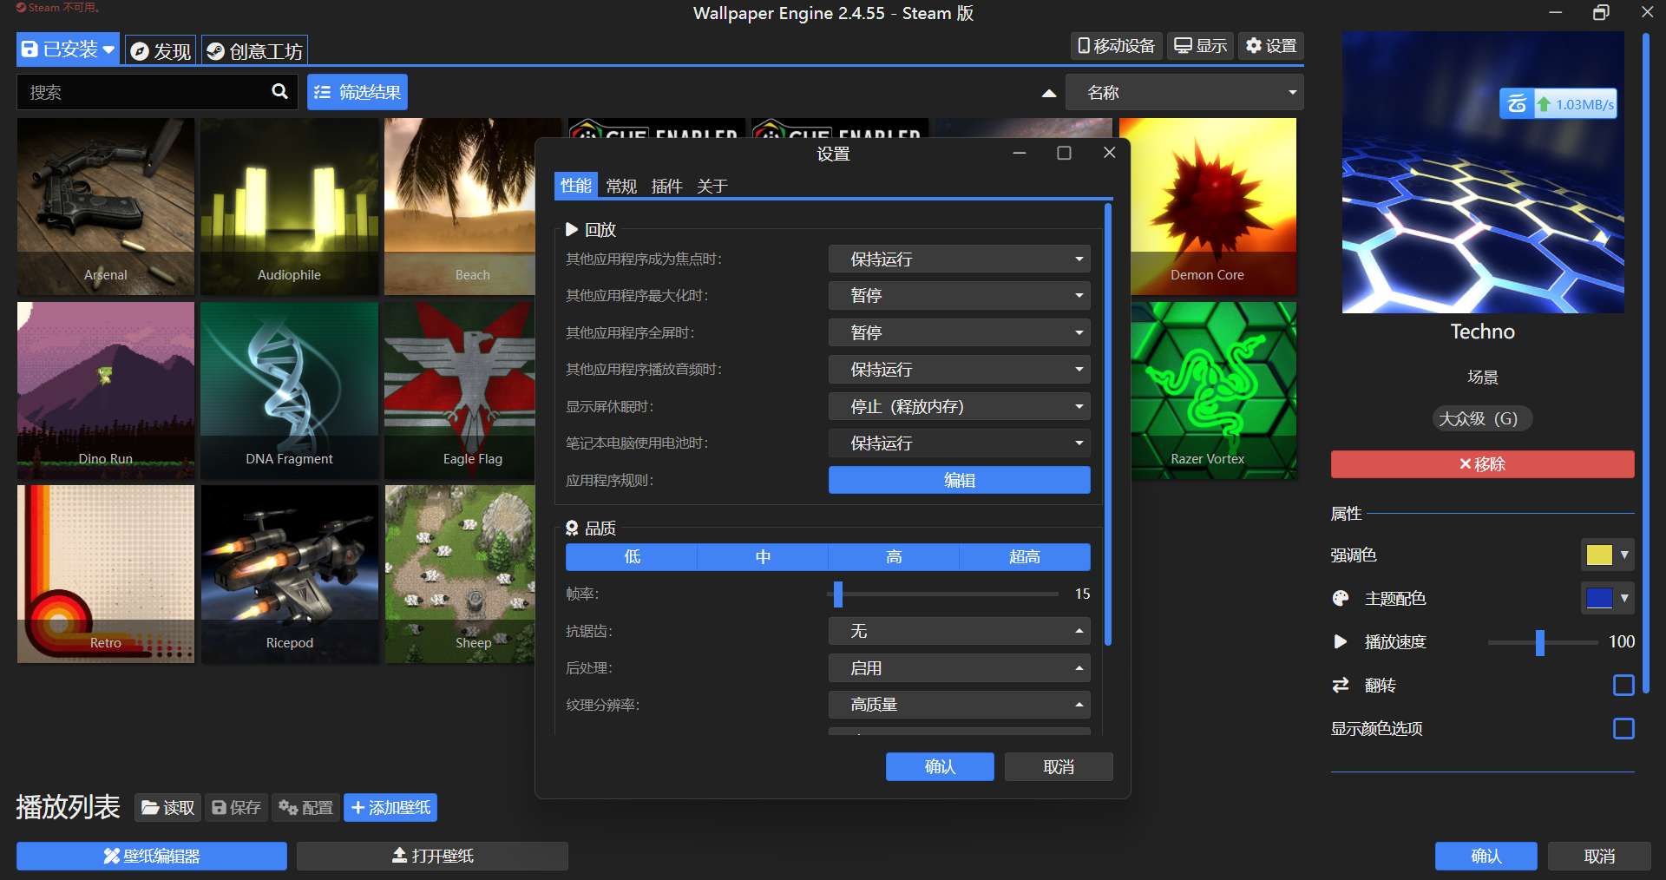Click the theme color palette icon

tap(1341, 598)
